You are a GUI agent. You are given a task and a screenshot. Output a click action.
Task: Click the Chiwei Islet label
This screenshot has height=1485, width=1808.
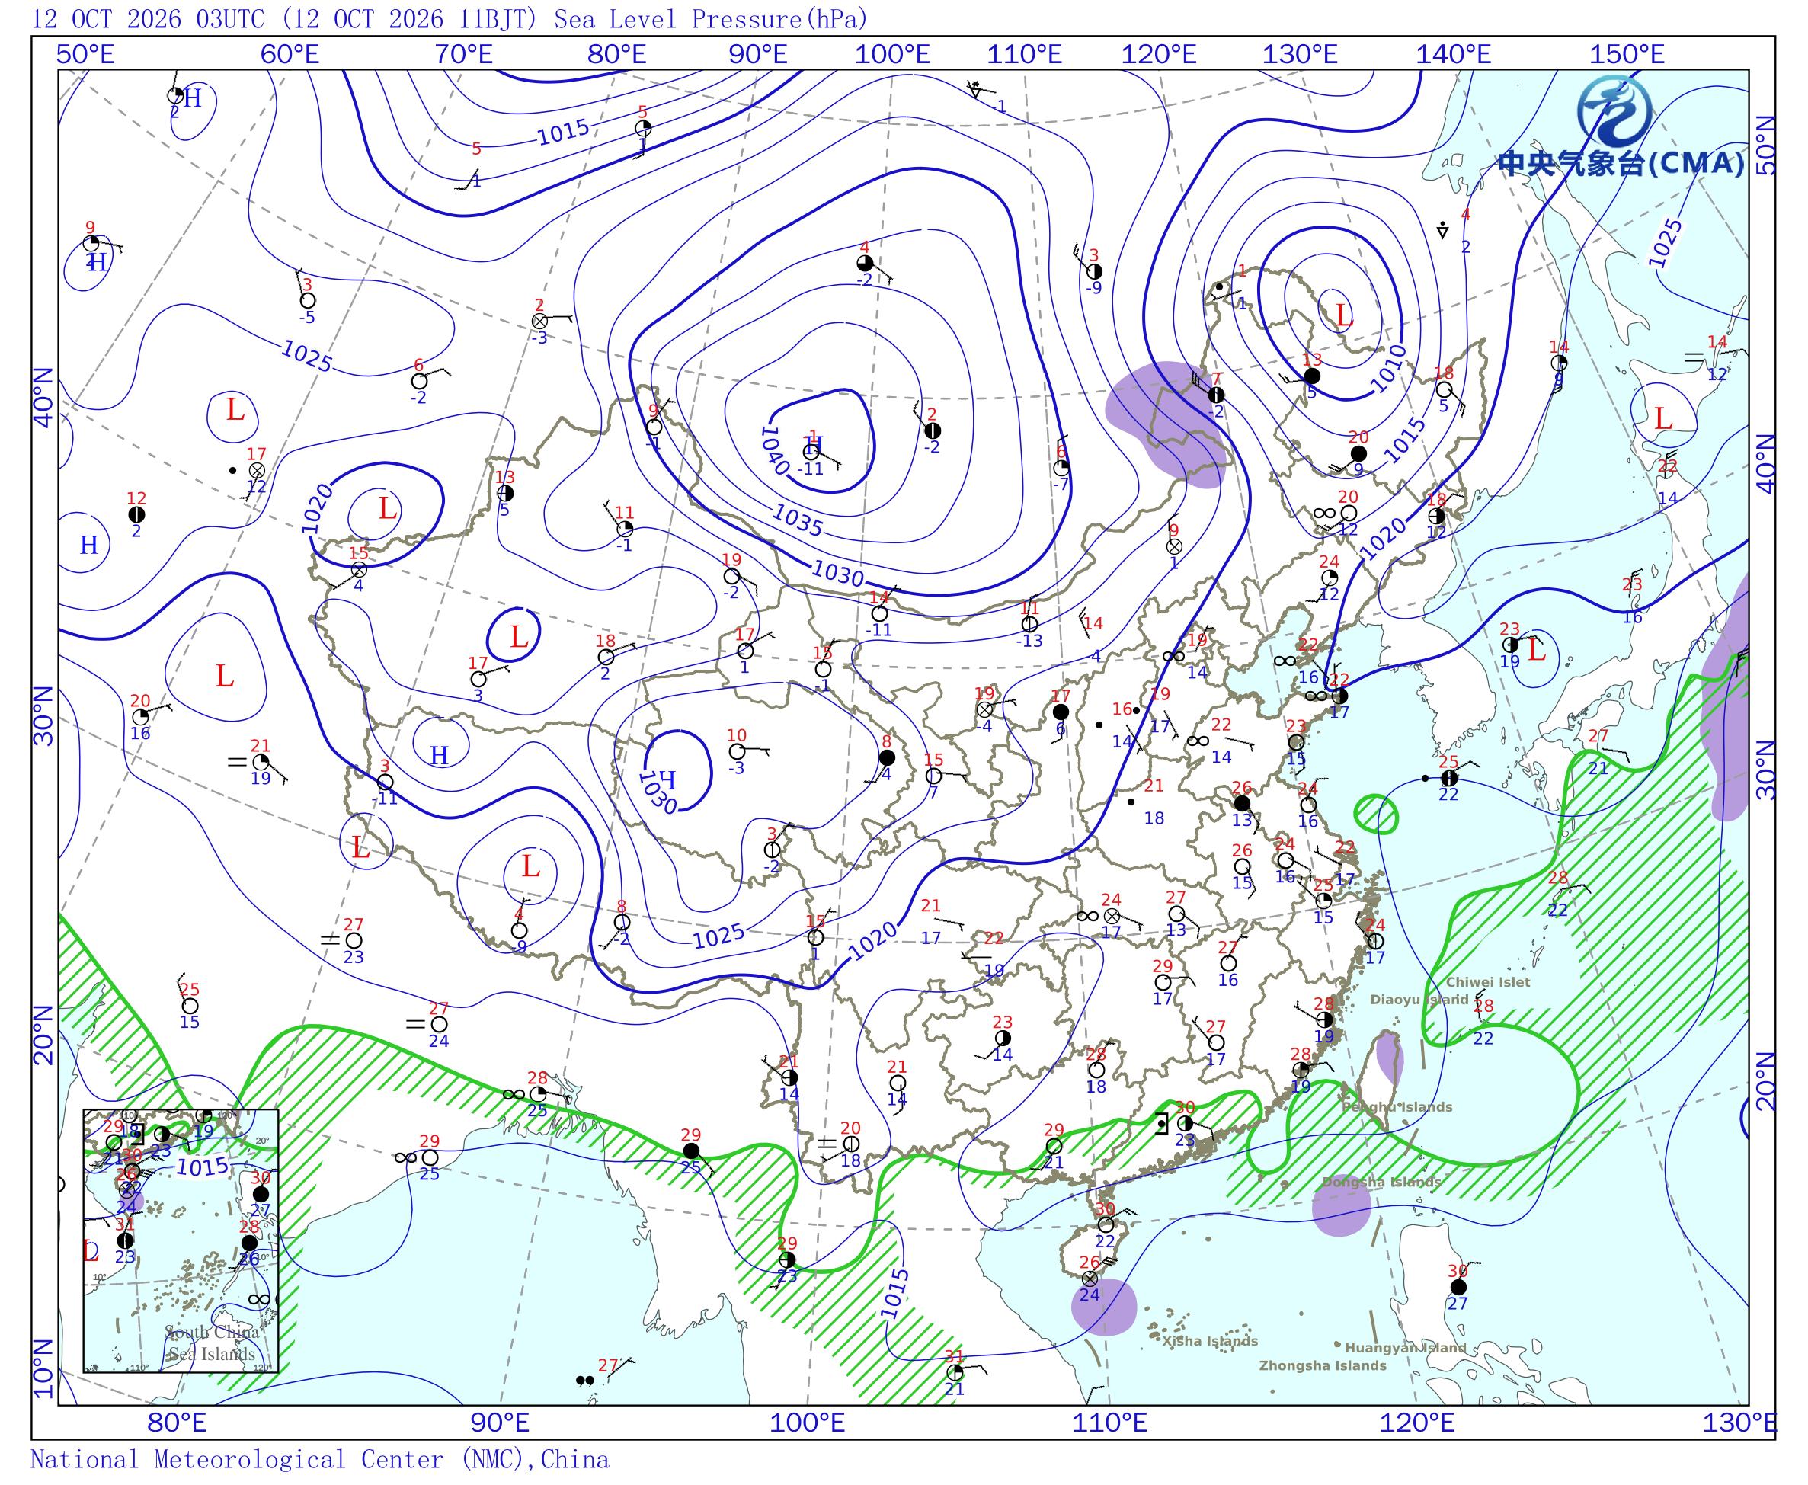[x=1488, y=982]
